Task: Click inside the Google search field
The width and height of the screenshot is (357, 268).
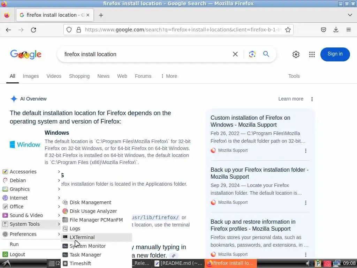Action: (x=146, y=54)
